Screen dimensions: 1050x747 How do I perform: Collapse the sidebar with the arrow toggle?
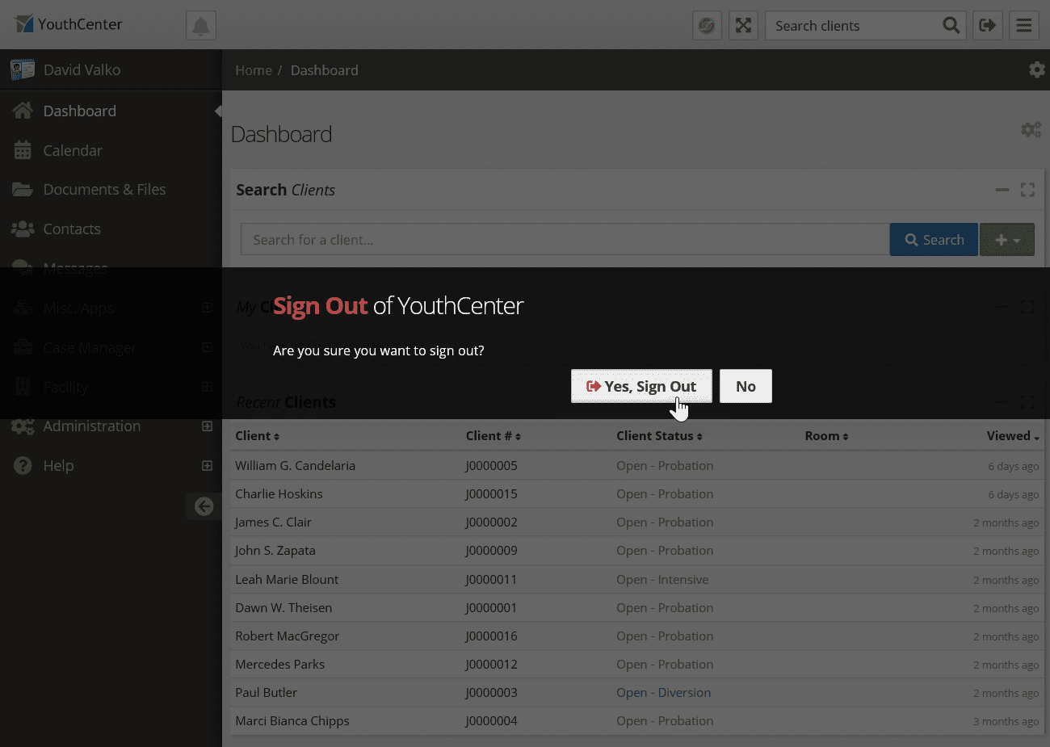click(x=204, y=506)
